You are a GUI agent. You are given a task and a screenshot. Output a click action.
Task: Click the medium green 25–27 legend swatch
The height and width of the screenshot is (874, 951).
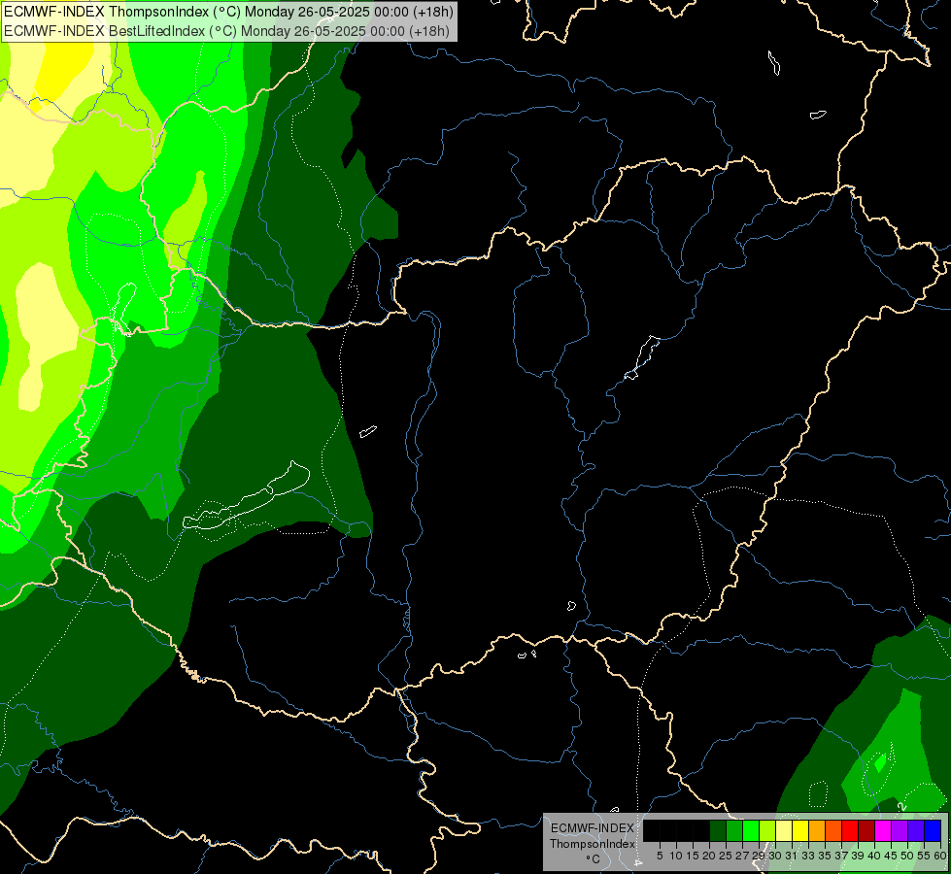point(734,830)
